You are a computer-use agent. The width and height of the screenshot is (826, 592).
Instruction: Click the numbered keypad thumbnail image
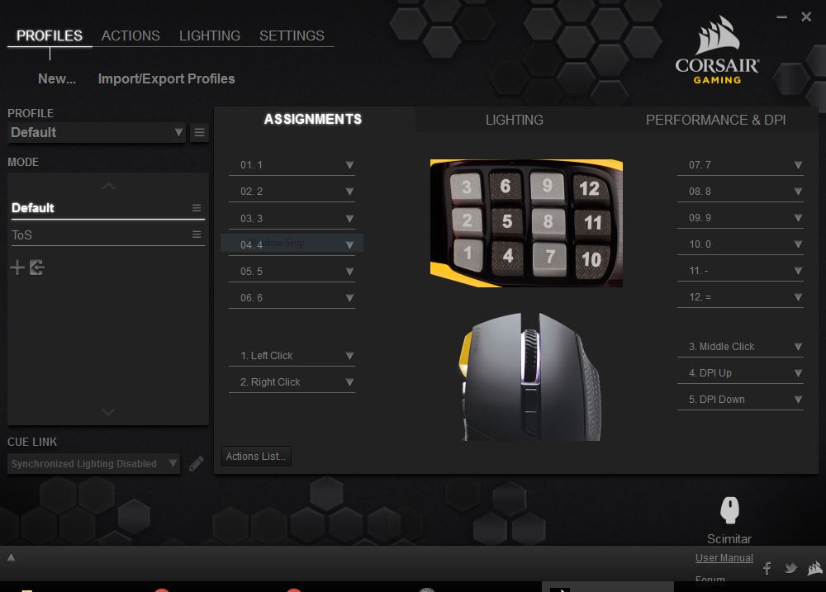pyautogui.click(x=526, y=223)
